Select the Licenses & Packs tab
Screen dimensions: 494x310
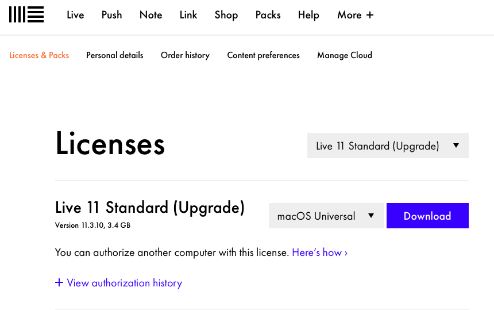point(39,55)
